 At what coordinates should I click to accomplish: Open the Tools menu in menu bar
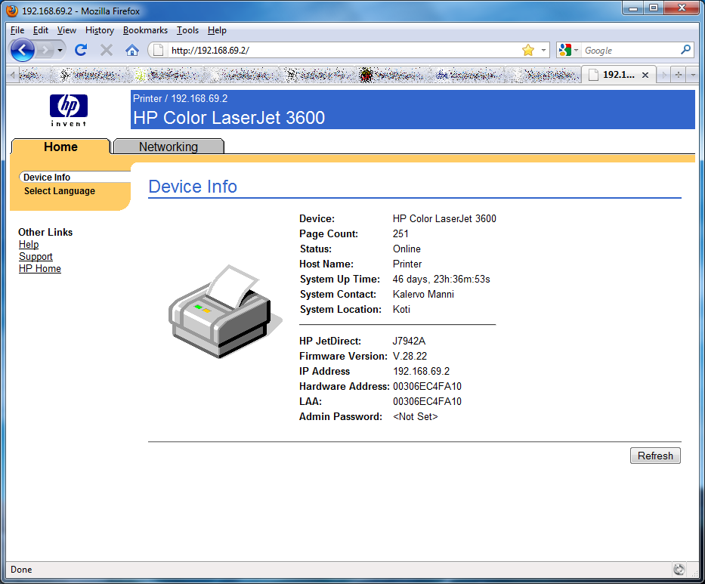click(187, 30)
